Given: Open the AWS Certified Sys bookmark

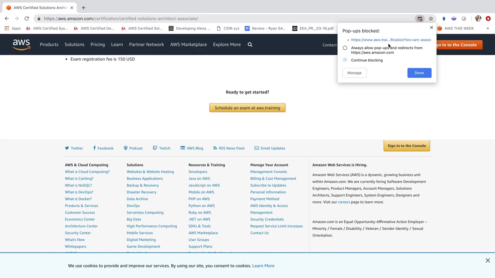Looking at the screenshot, I should [x=47, y=28].
